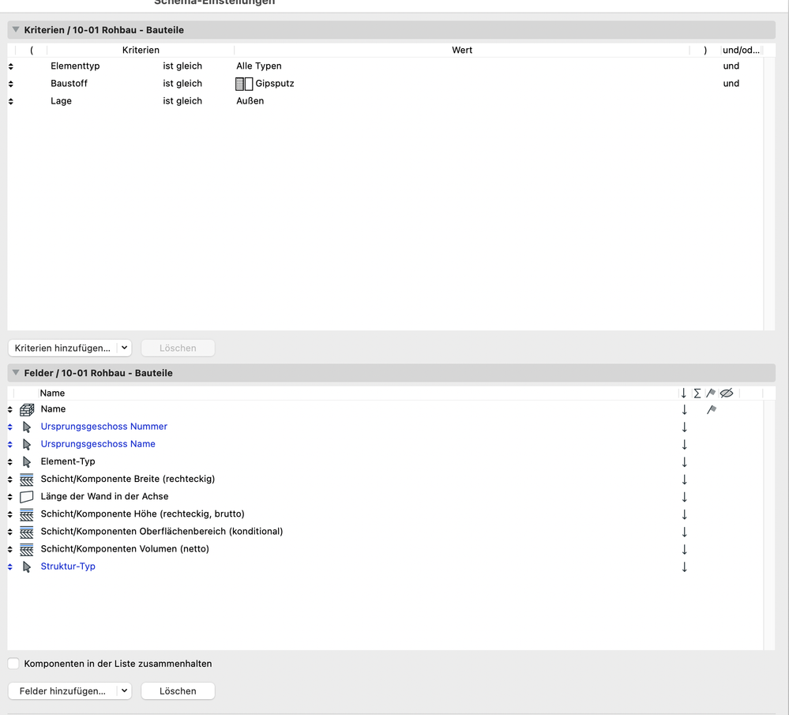The height and width of the screenshot is (715, 789).
Task: Select the Baustoff criterion row
Action: click(x=385, y=84)
